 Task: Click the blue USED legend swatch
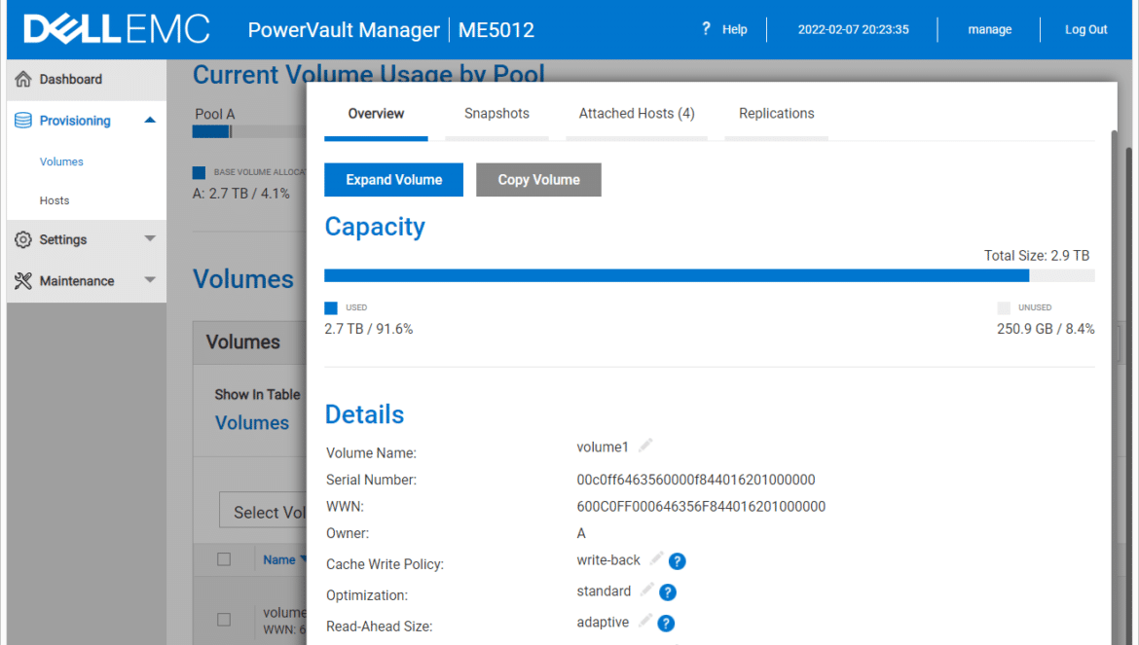331,307
